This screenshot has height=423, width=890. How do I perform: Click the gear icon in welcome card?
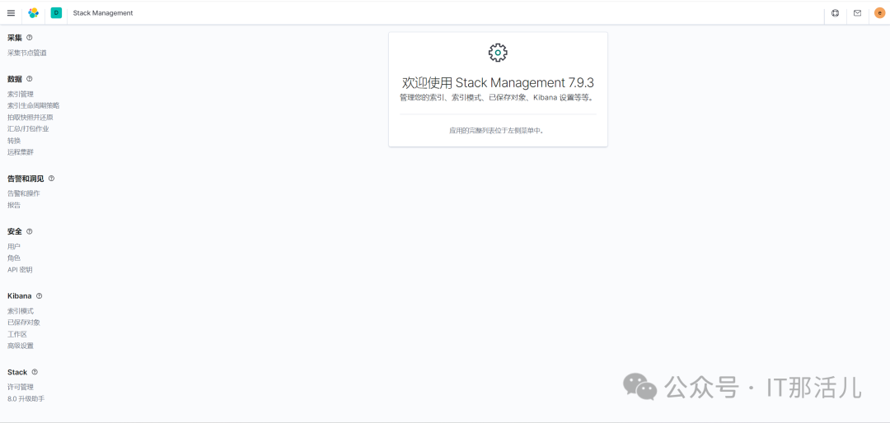(498, 52)
